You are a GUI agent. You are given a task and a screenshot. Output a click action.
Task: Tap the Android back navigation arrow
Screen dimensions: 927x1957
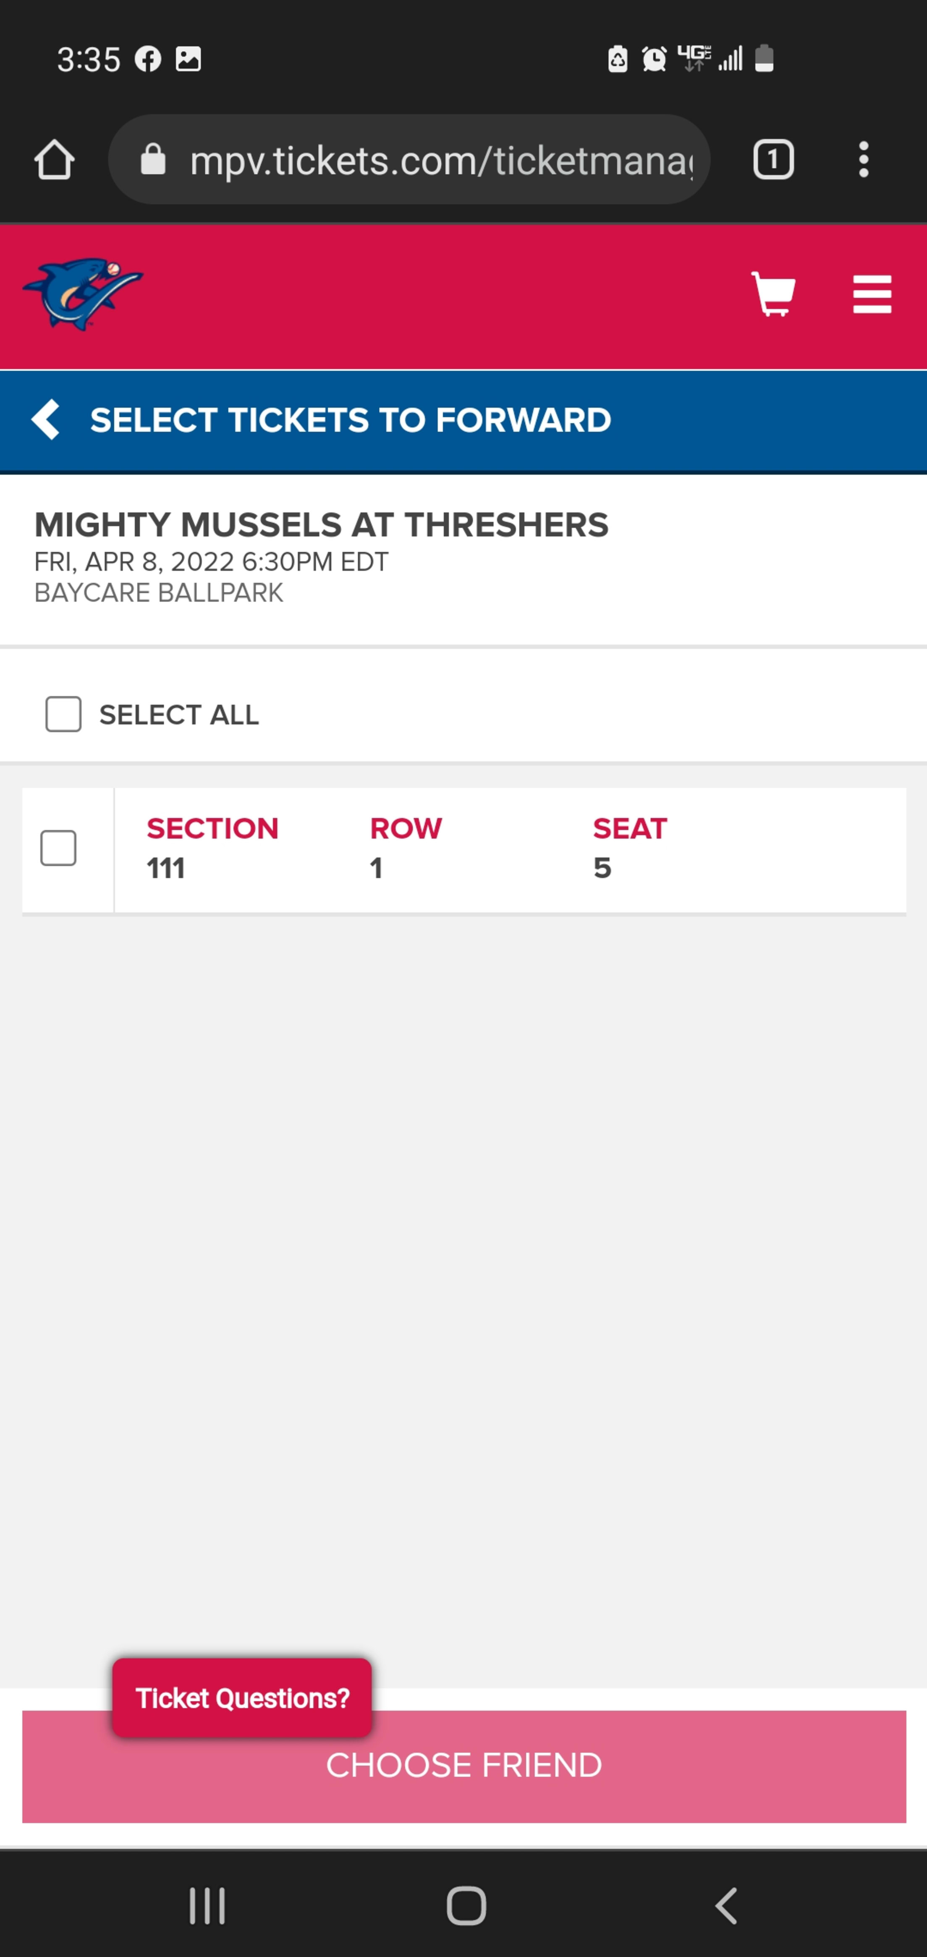pos(725,1906)
